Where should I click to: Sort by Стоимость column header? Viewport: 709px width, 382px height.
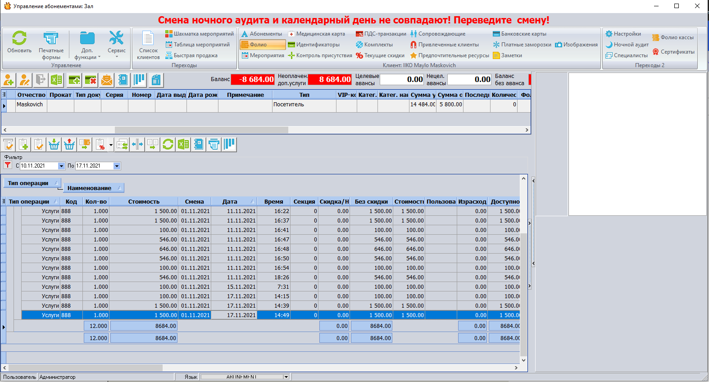pos(144,201)
